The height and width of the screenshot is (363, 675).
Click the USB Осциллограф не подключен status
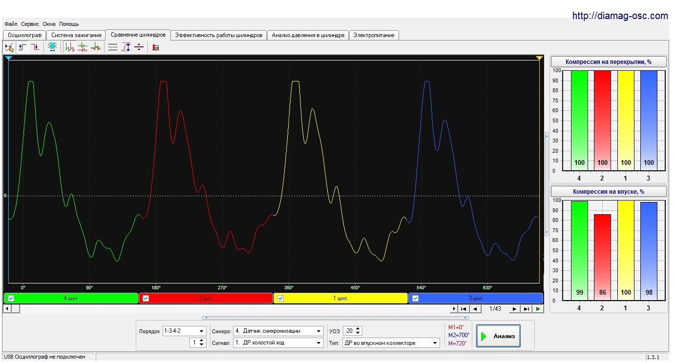(x=45, y=357)
